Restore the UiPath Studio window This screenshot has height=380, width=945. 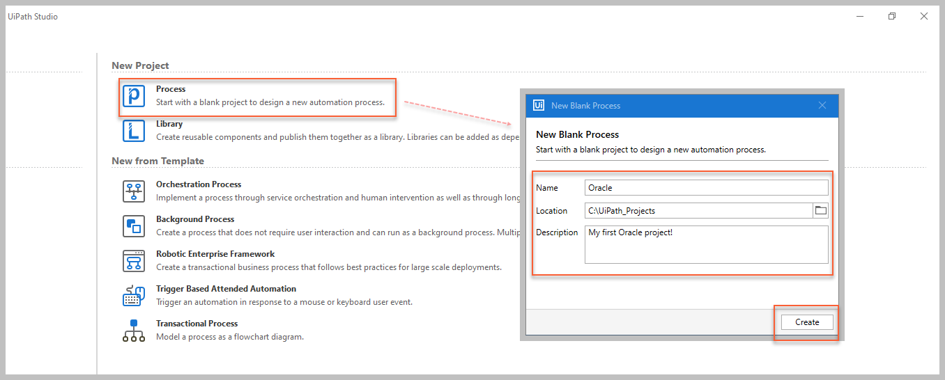(x=892, y=17)
